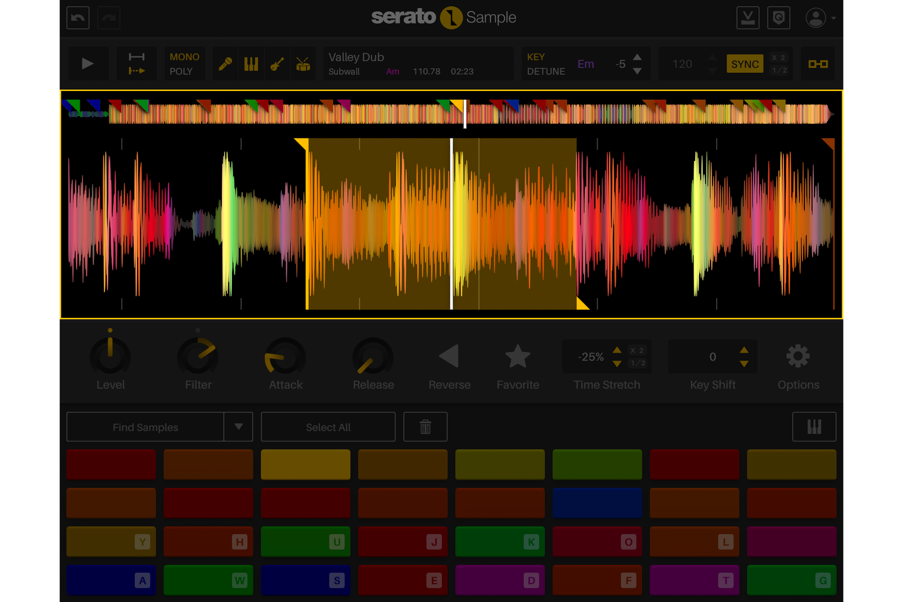Screen dimensions: 903x602
Task: Toggle MONO/POLY playback mode
Action: click(x=184, y=63)
